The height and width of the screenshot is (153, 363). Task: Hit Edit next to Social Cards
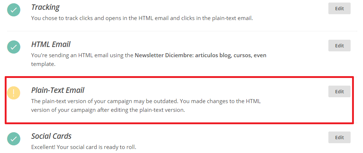tap(339, 137)
